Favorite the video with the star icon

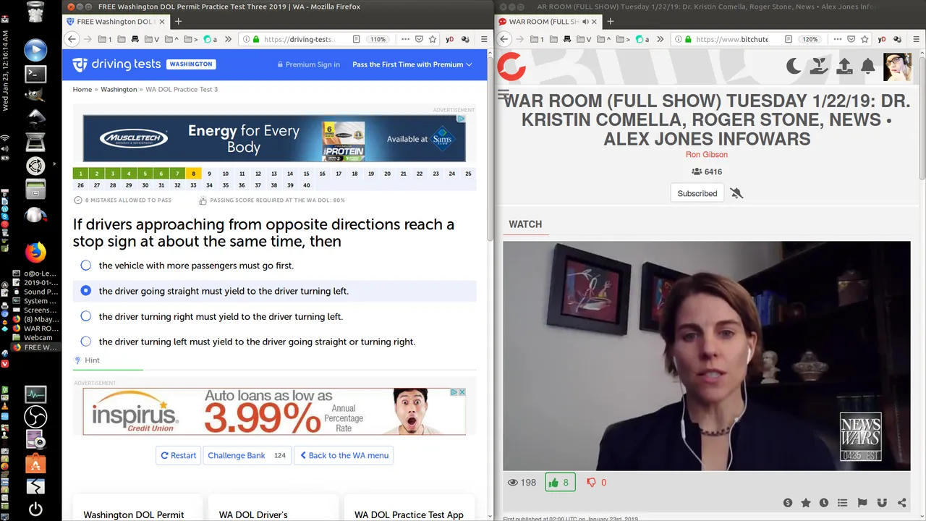click(806, 503)
